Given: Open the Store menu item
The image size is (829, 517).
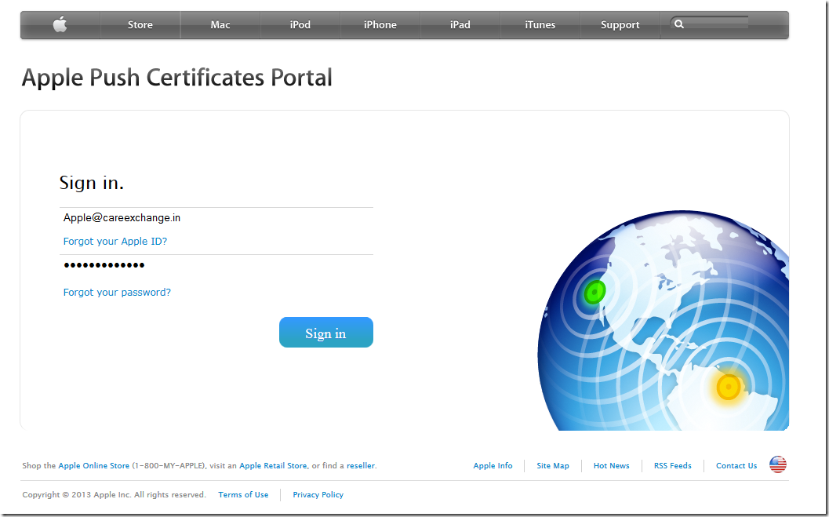Looking at the screenshot, I should coord(140,25).
